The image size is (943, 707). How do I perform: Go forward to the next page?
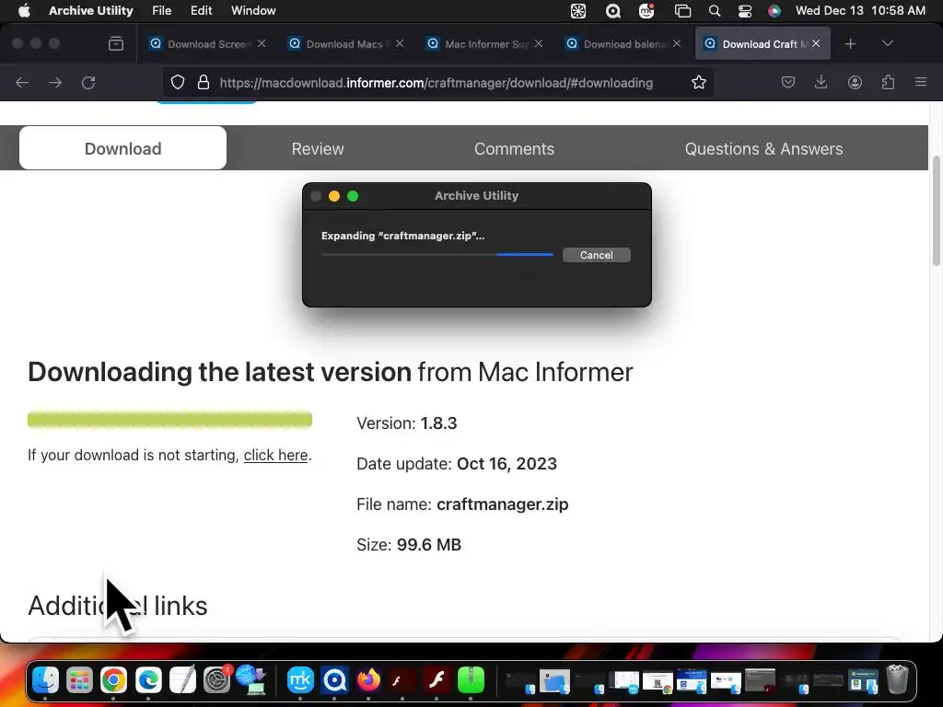click(x=55, y=82)
